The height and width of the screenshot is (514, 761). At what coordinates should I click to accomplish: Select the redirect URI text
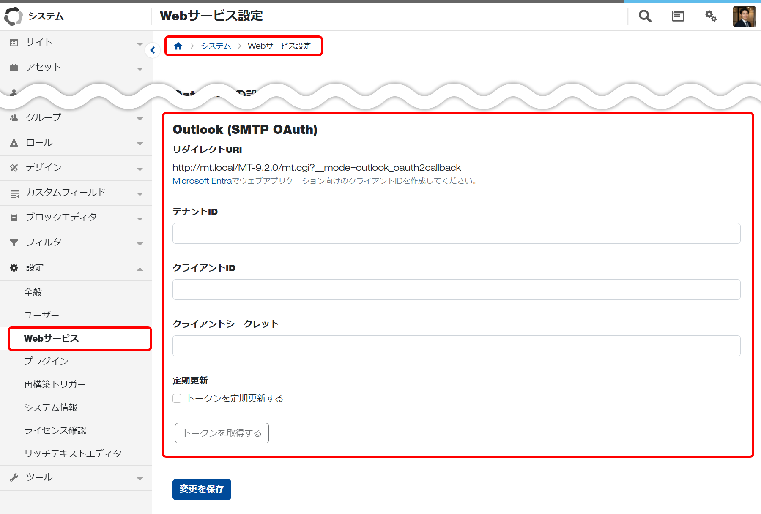coord(317,168)
